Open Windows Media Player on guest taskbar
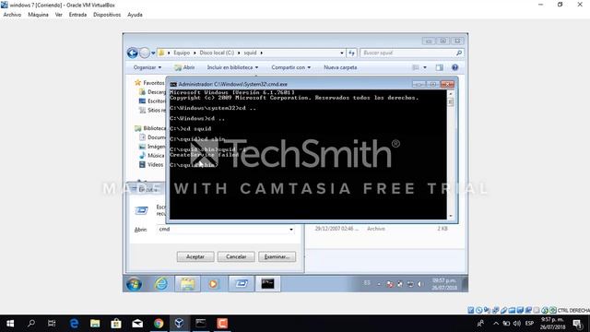The image size is (590, 332). click(x=213, y=284)
